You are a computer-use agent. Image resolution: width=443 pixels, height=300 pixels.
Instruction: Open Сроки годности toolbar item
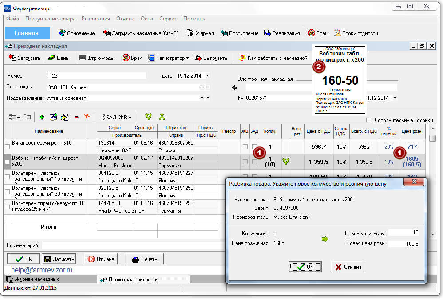(356, 33)
